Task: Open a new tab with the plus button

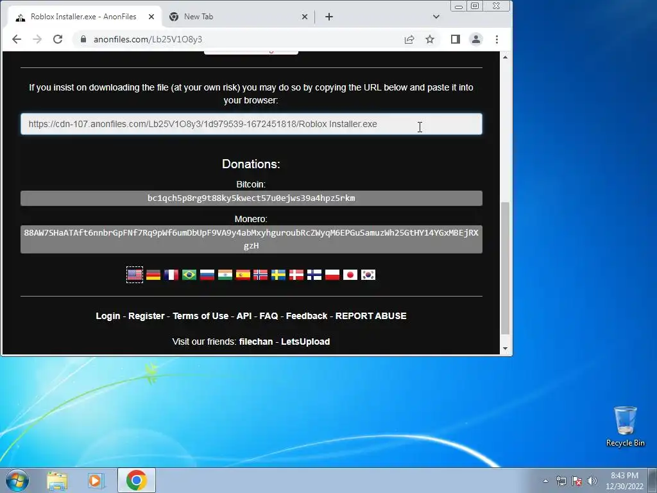Action: coord(329,17)
